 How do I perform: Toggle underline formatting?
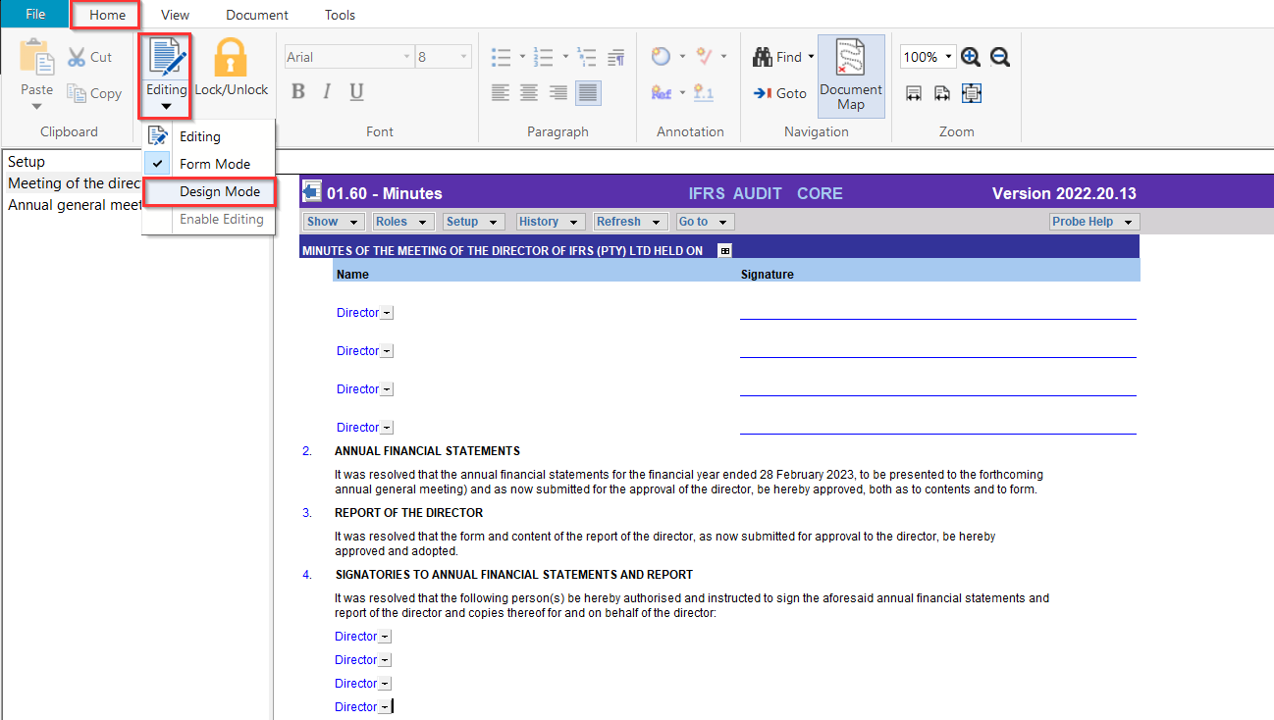[x=356, y=92]
